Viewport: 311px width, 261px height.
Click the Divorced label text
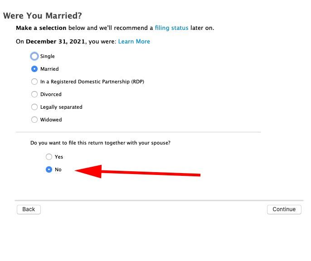[x=51, y=94]
